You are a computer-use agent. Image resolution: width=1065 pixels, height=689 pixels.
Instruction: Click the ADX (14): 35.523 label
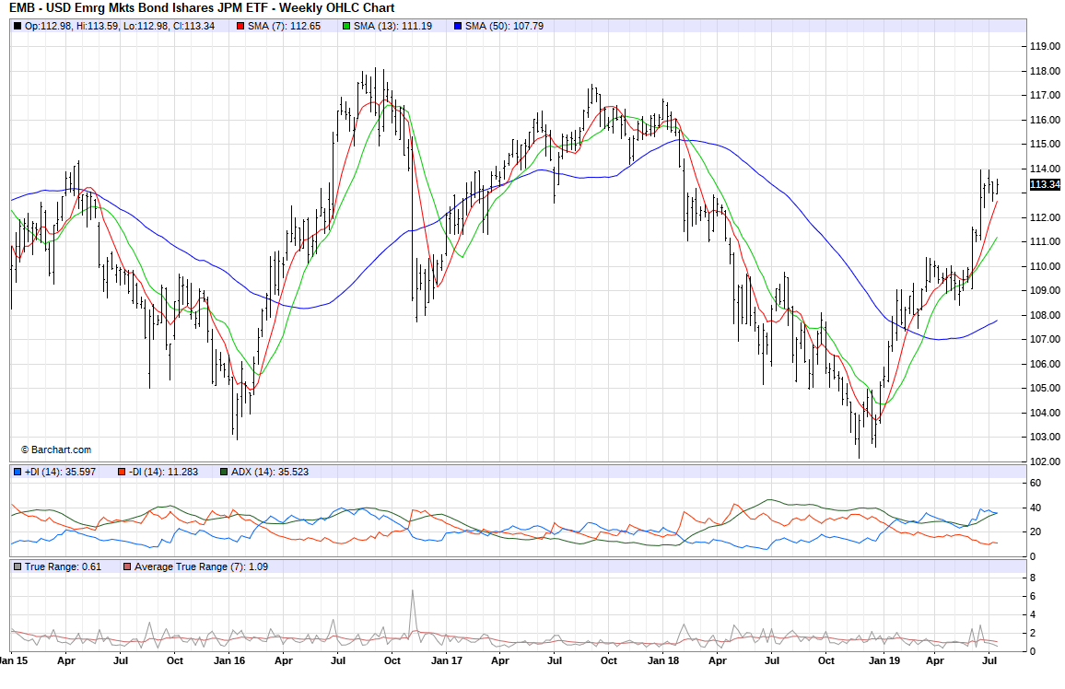point(270,472)
